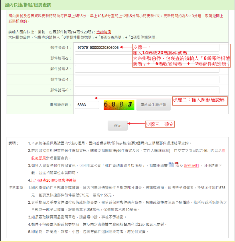This screenshot has width=235, height=242.
Task: Focus the 郵件號碼-3 input field
Action: point(147,69)
